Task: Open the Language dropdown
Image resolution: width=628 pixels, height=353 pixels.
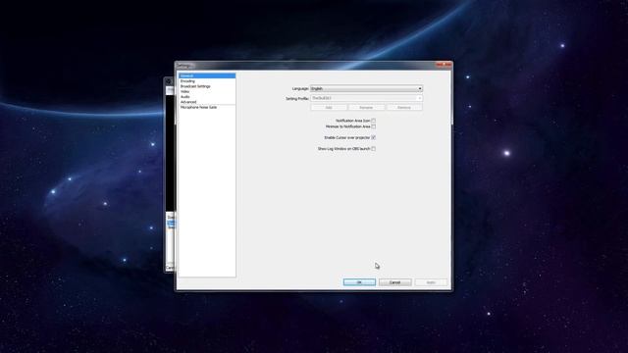Action: [366, 88]
